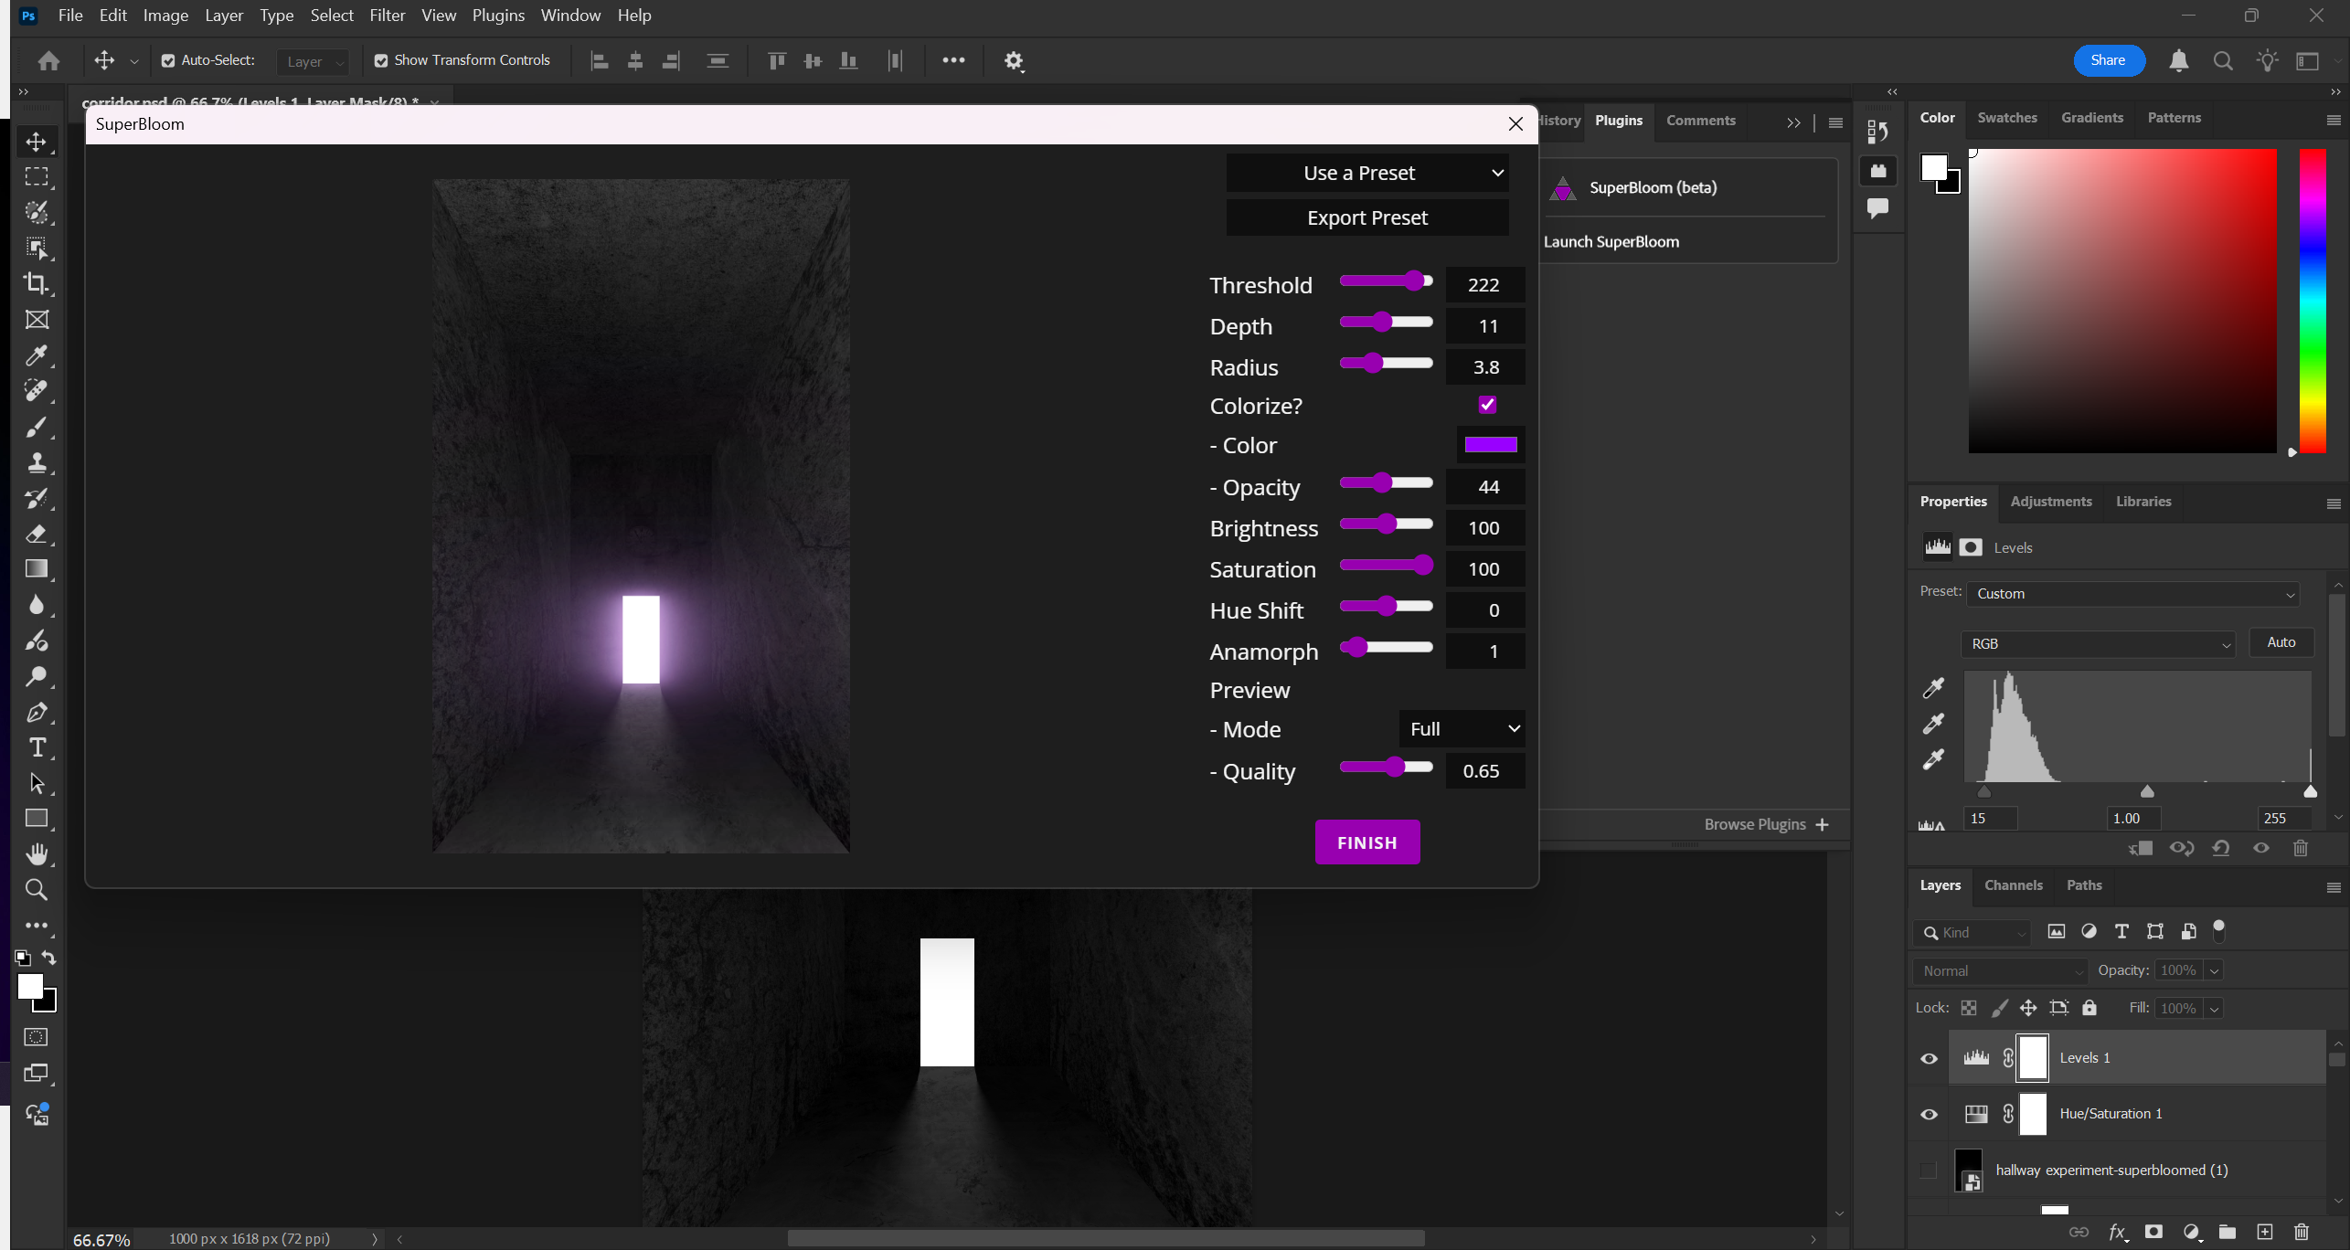The width and height of the screenshot is (2350, 1250).
Task: Select the Gradient tool
Action: click(37, 569)
